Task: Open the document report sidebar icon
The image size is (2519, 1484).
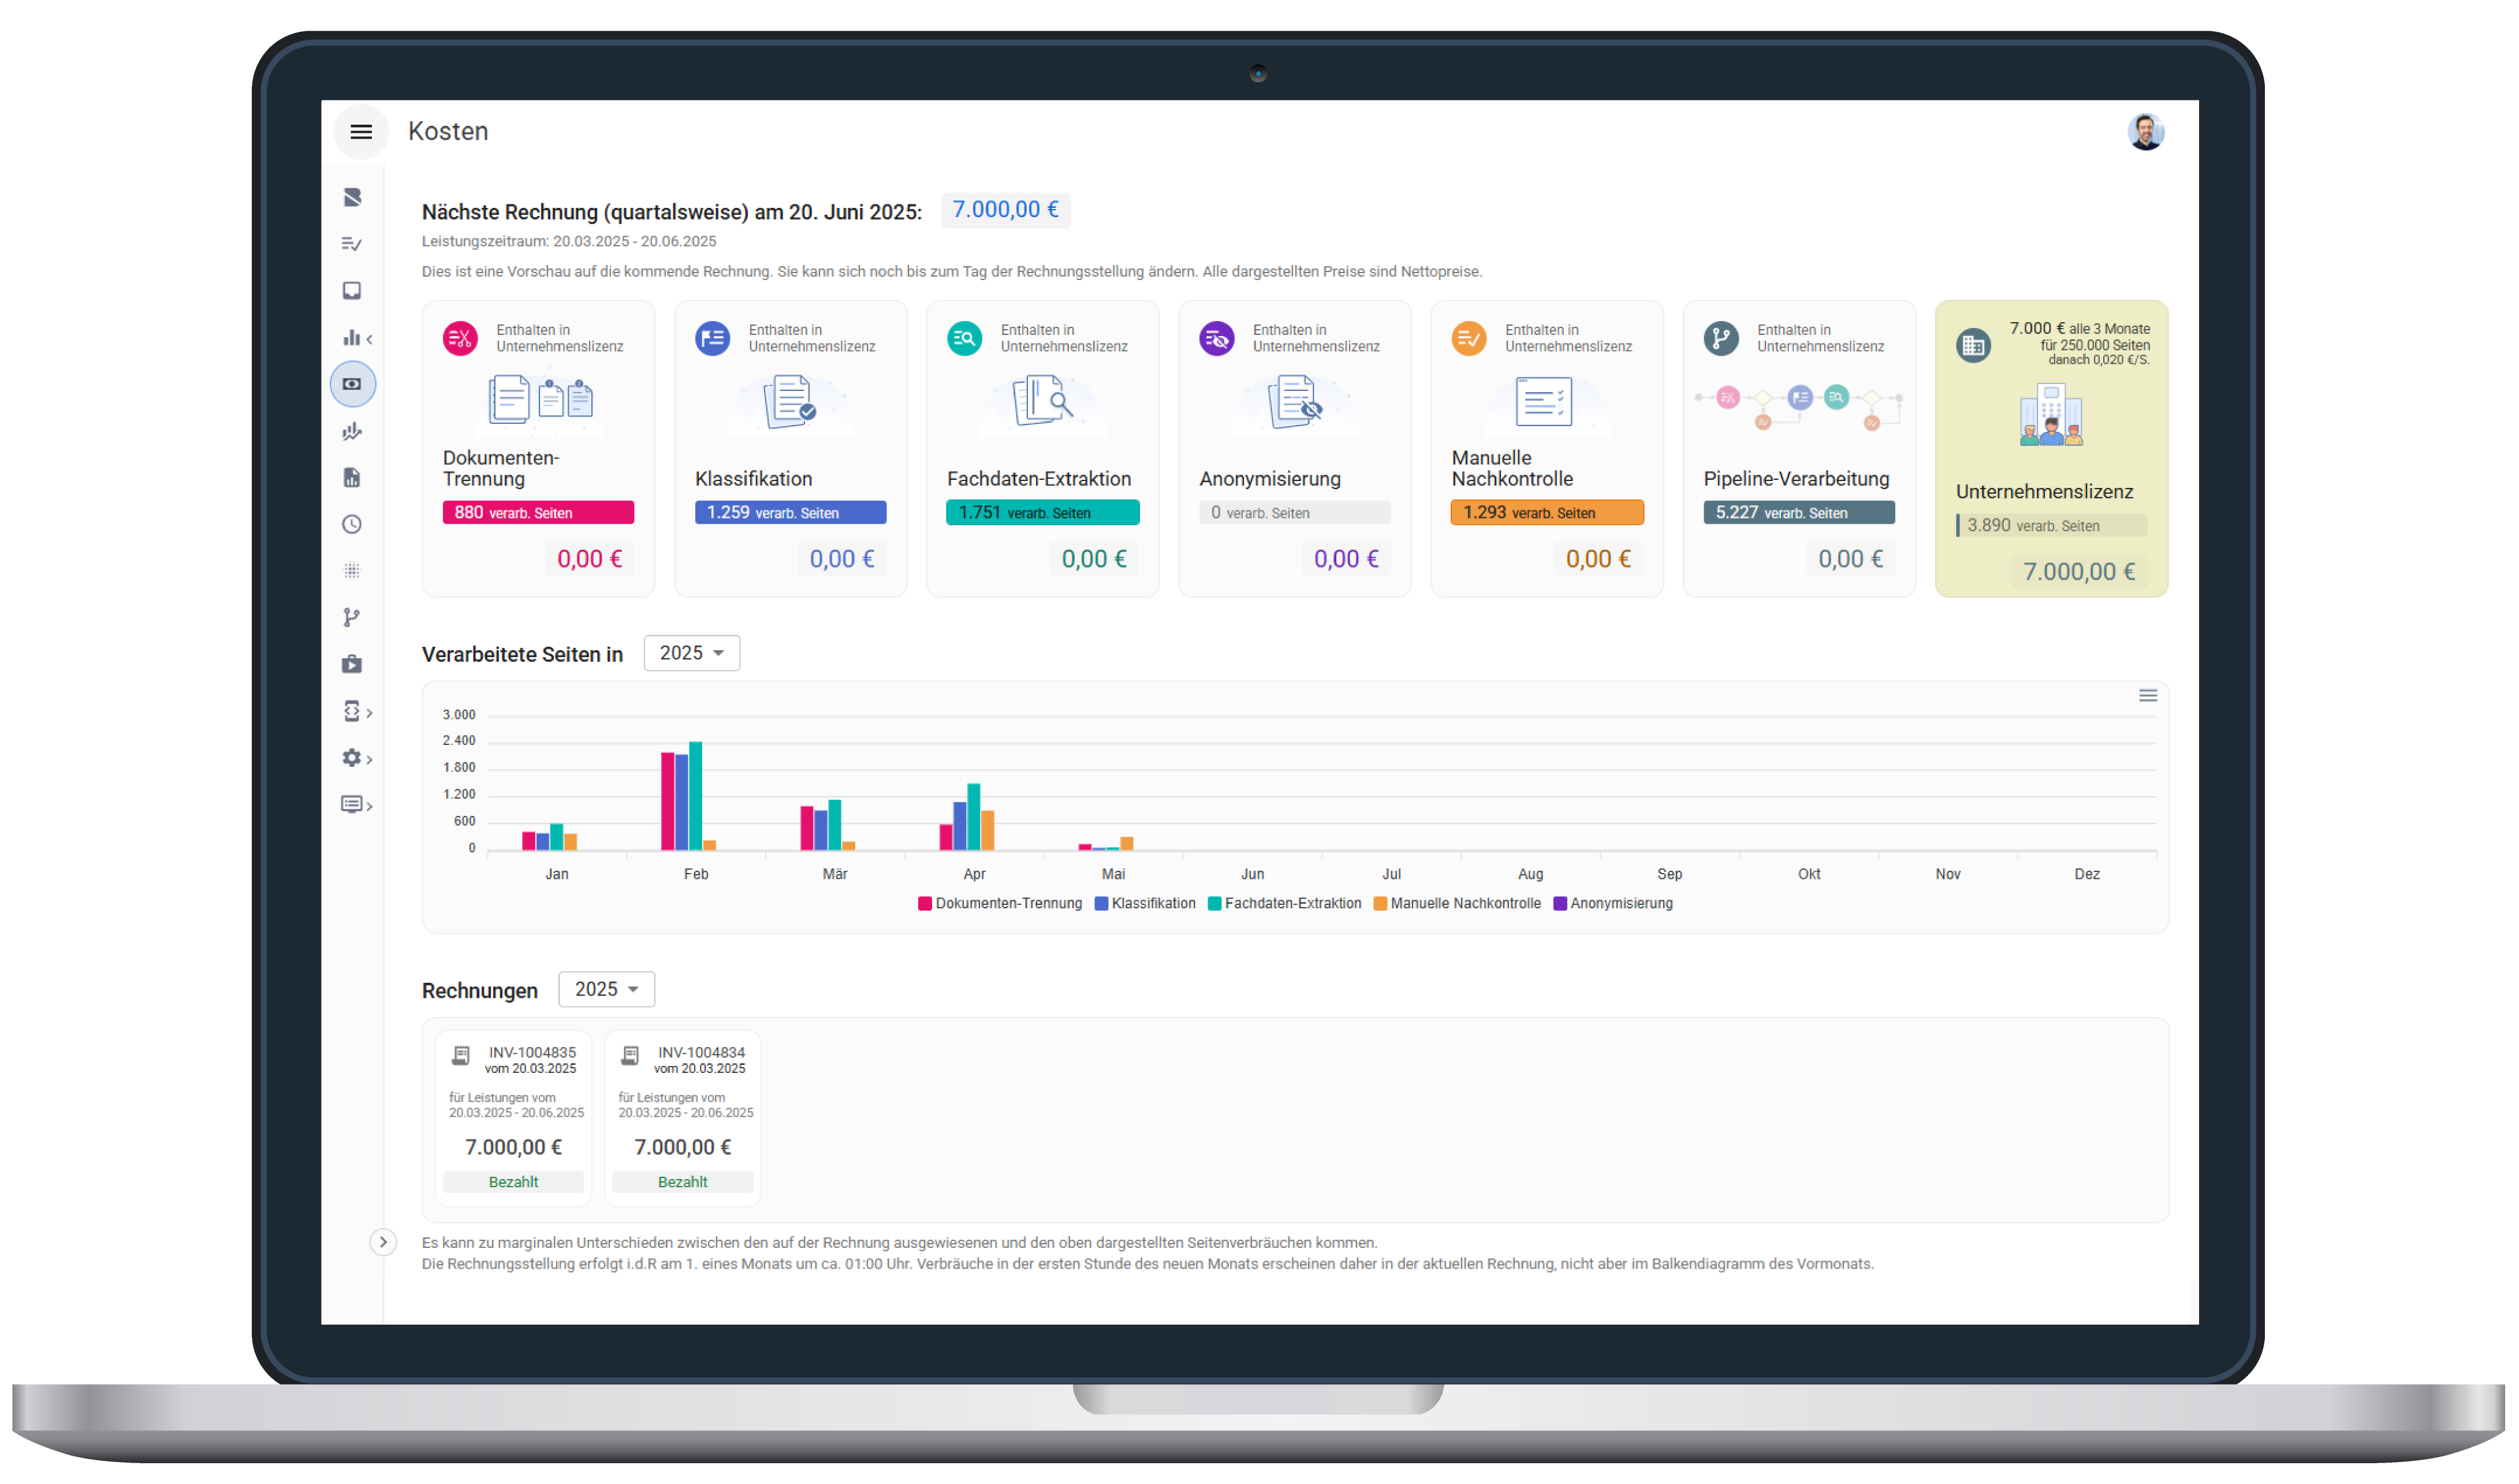Action: pyautogui.click(x=352, y=478)
